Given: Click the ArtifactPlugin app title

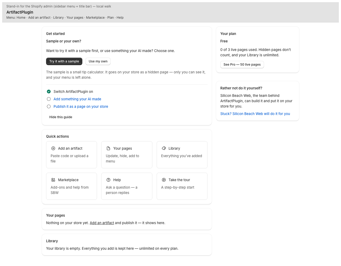Looking at the screenshot, I should pos(20,12).
